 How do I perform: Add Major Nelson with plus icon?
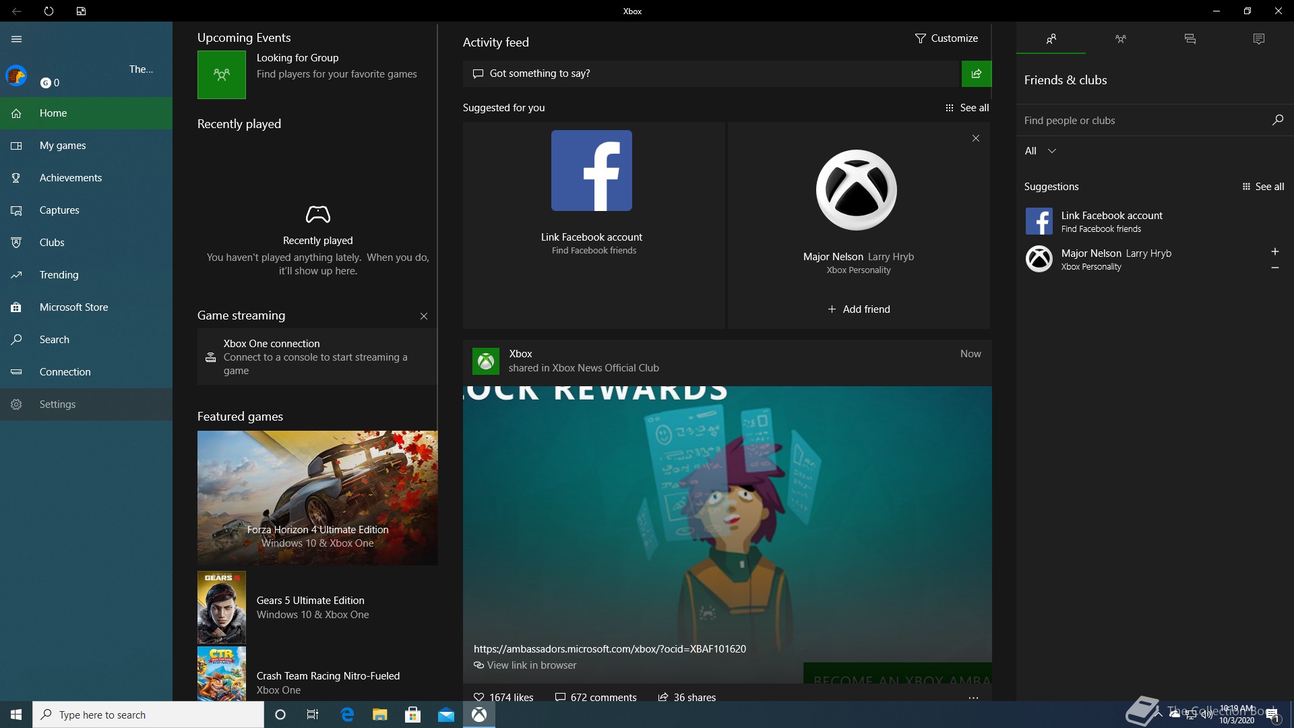pos(1275,251)
